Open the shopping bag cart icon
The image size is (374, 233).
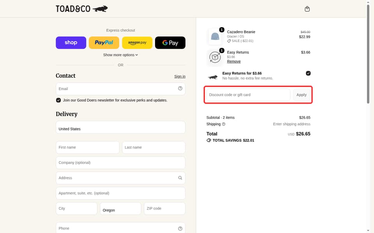point(307,9)
